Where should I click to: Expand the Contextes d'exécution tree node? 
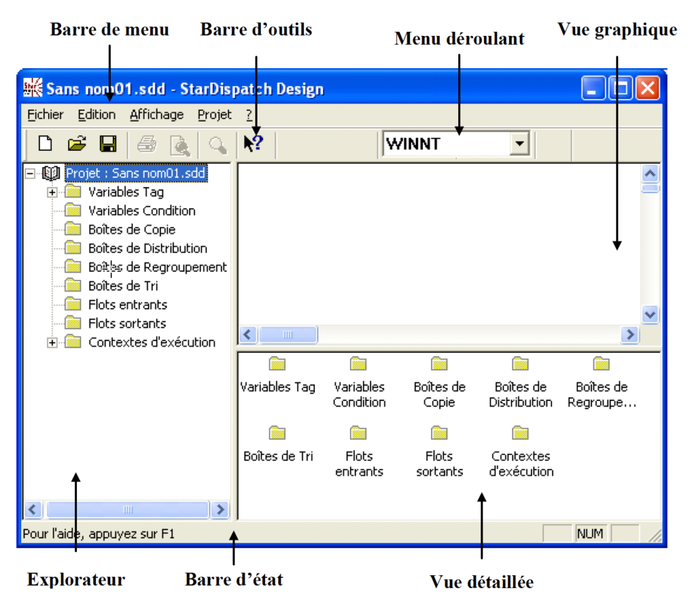tap(52, 343)
